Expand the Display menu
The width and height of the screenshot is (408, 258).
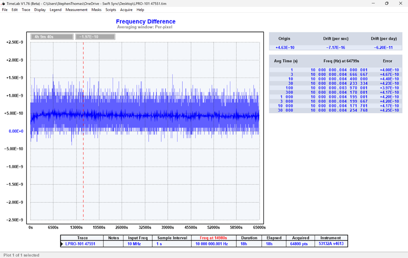(x=40, y=10)
